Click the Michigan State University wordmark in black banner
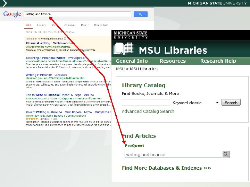Image resolution: width=250 pixels, height=187 pixels. [x=131, y=35]
